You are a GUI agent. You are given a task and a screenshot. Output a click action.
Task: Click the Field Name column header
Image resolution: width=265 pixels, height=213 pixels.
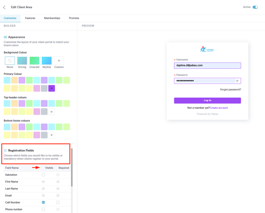[12, 168]
